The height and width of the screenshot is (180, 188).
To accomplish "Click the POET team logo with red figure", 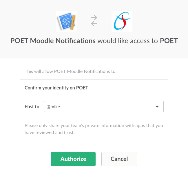I will 122,21.
